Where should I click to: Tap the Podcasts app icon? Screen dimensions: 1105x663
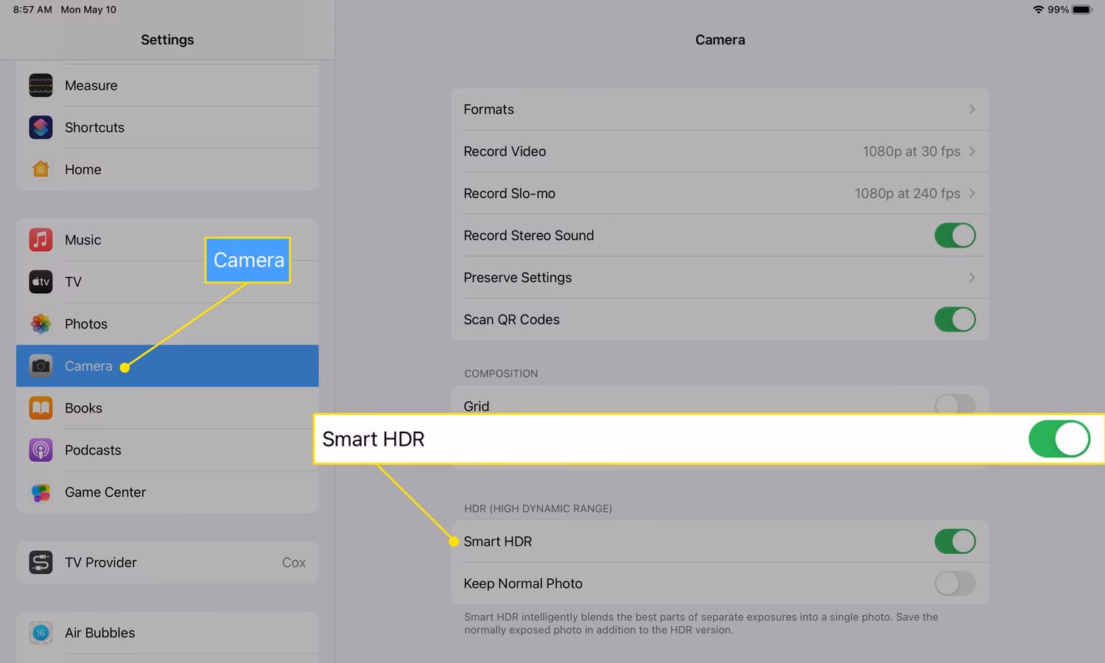41,450
